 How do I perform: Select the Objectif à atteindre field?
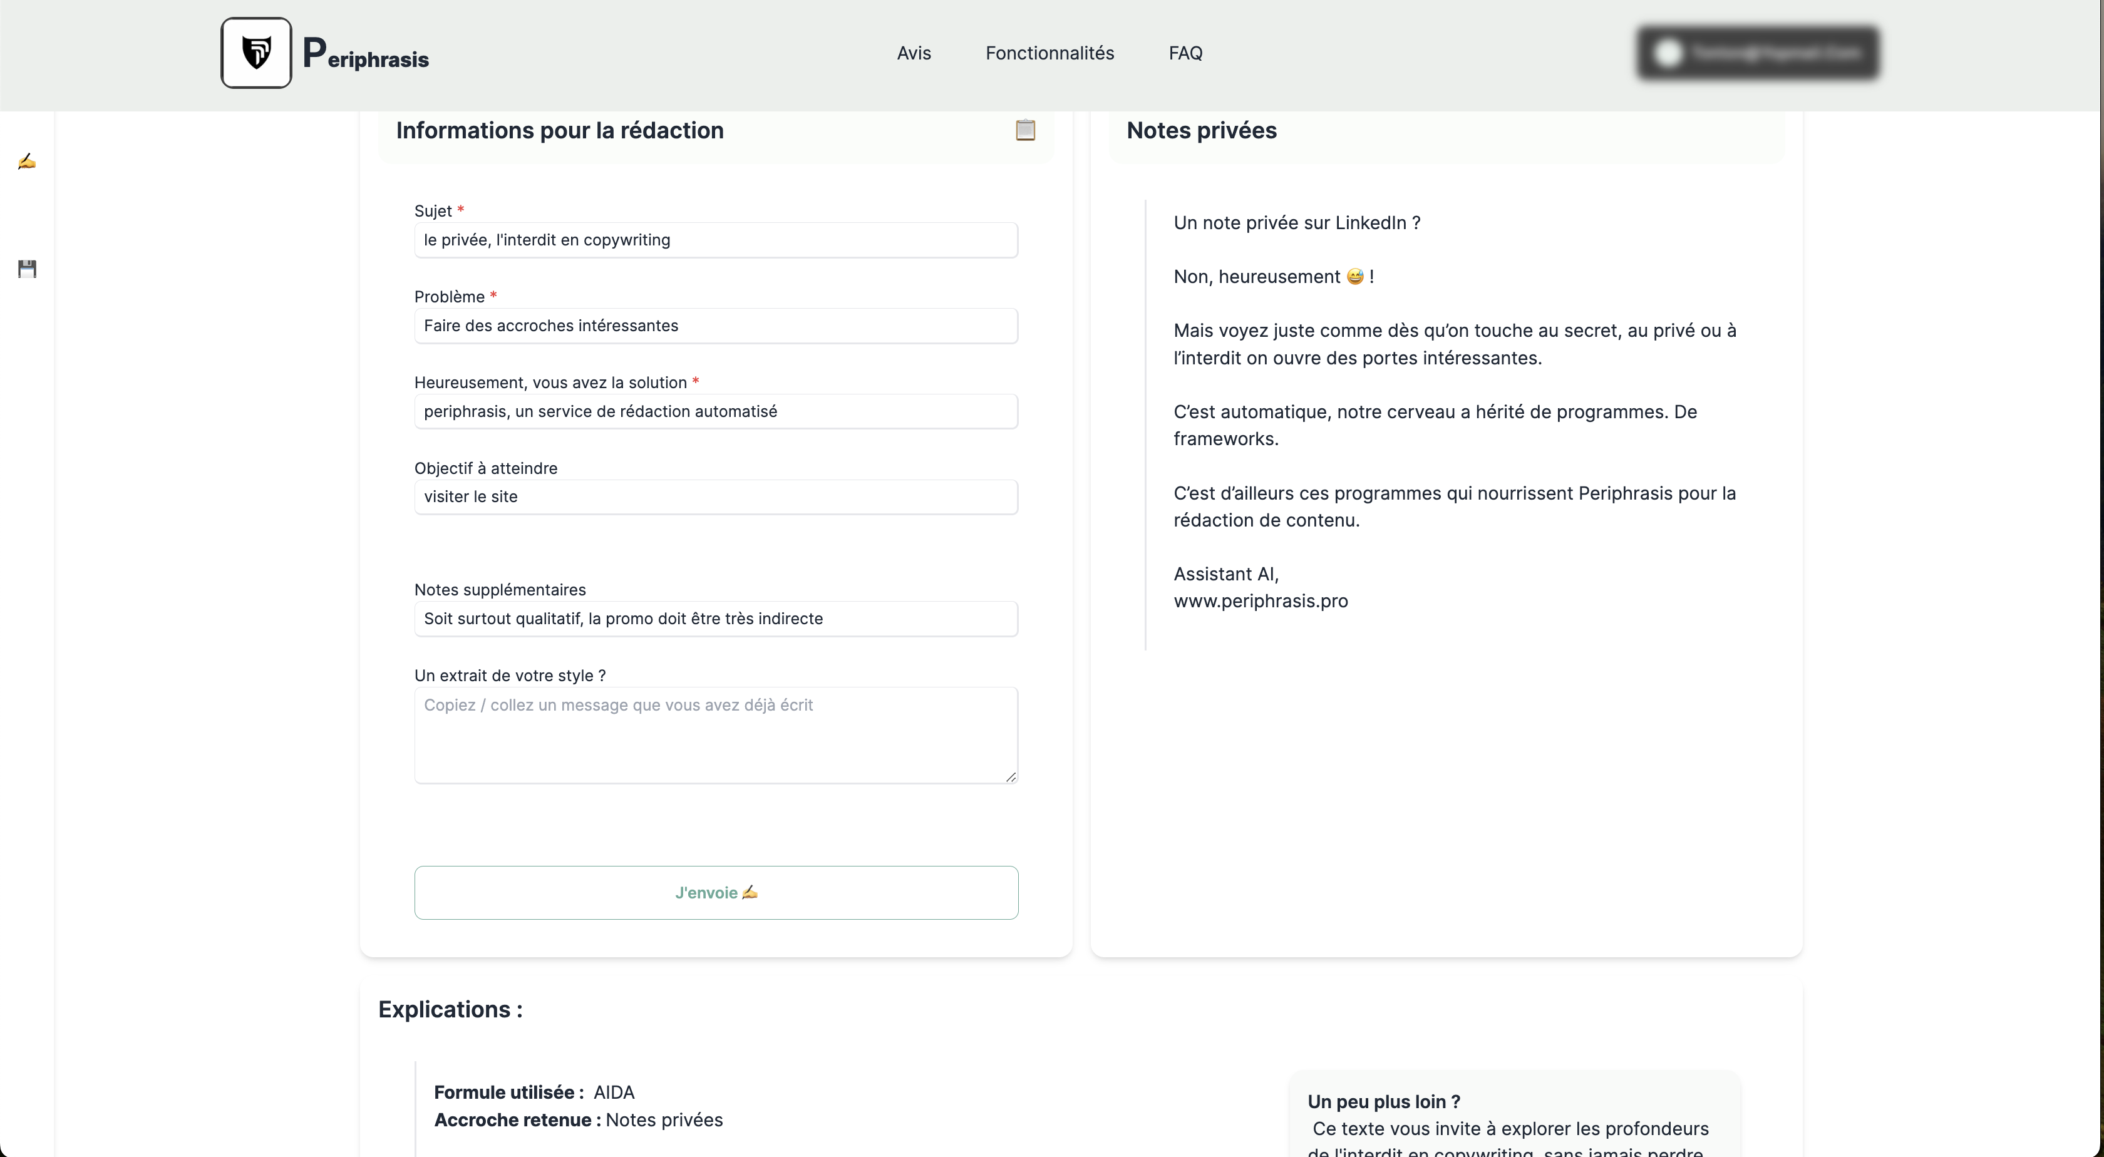coord(716,497)
